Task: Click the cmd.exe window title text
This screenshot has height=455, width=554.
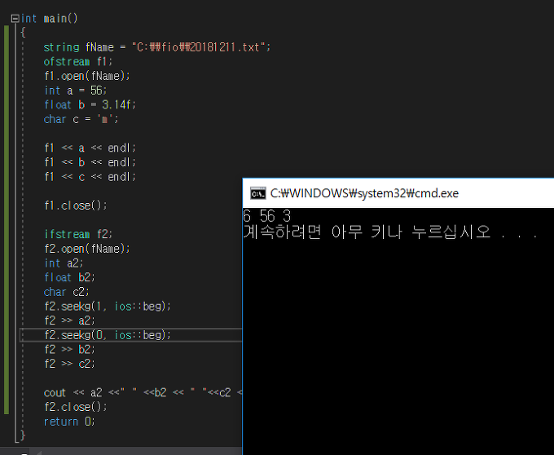Action: coord(364,193)
